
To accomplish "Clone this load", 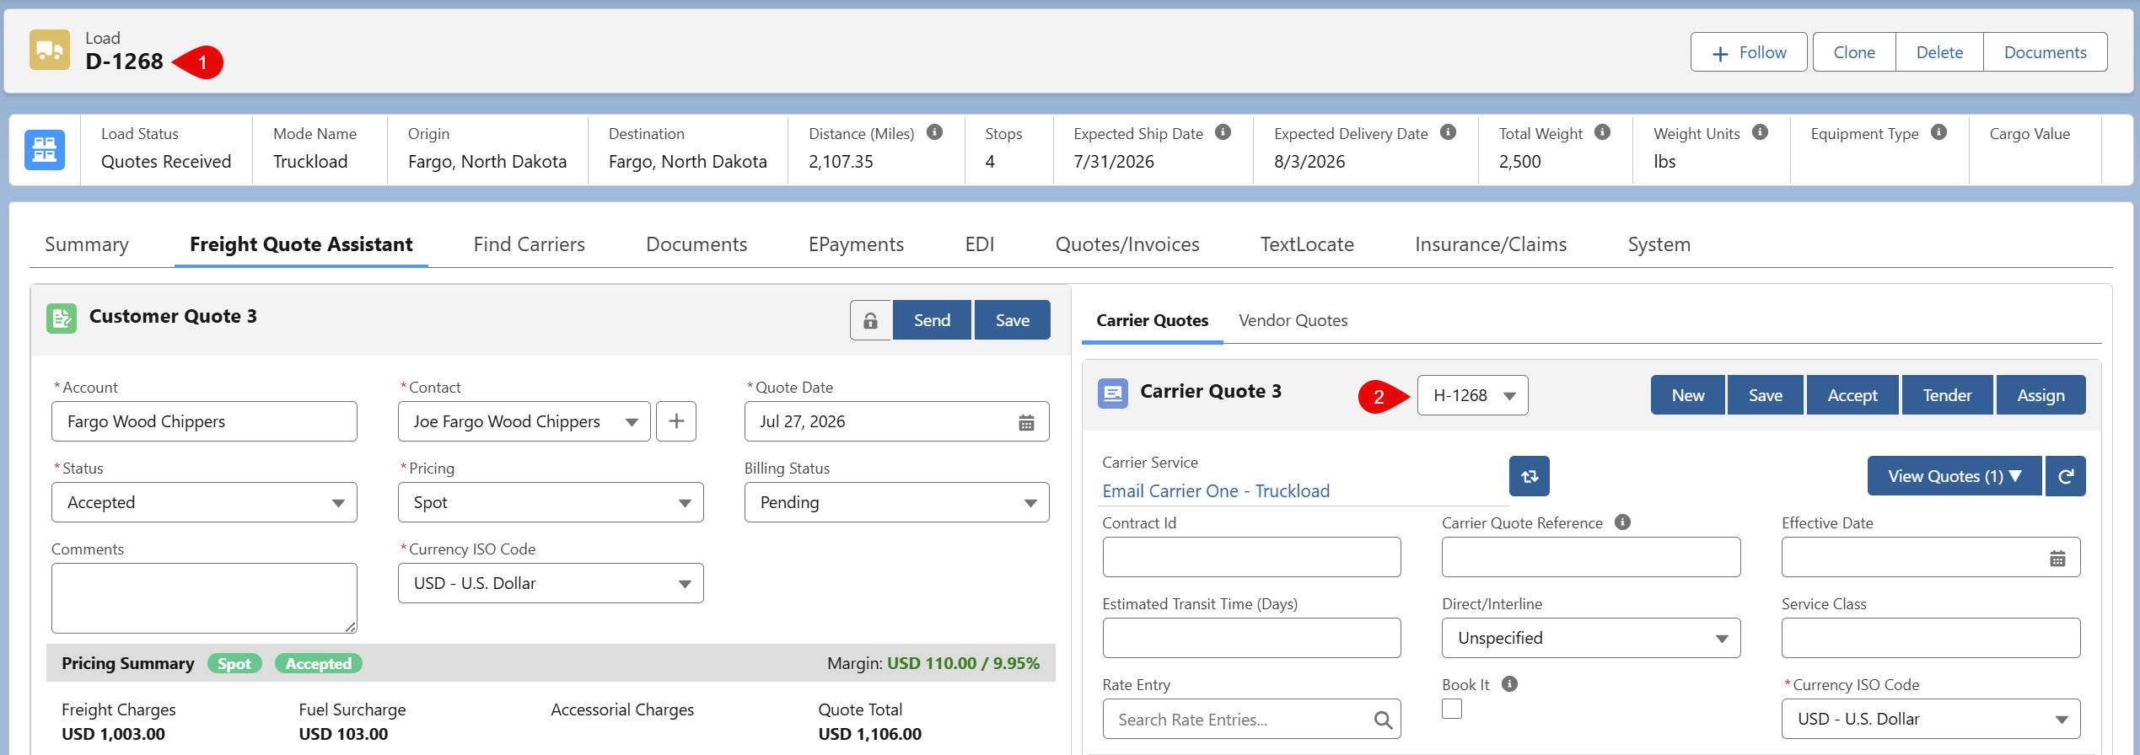I will (x=1854, y=52).
